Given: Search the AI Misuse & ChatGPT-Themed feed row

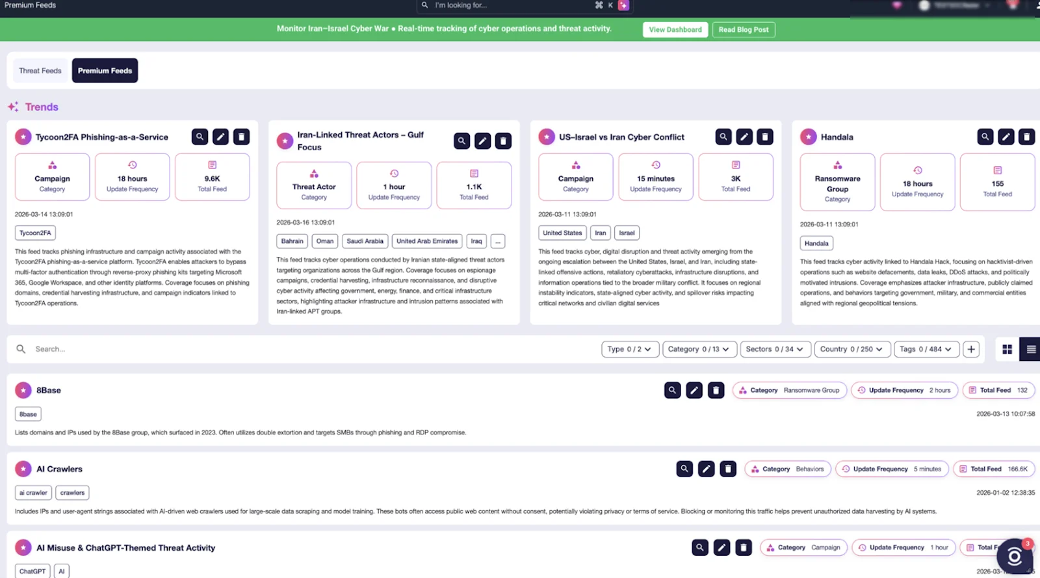Looking at the screenshot, I should coord(700,547).
